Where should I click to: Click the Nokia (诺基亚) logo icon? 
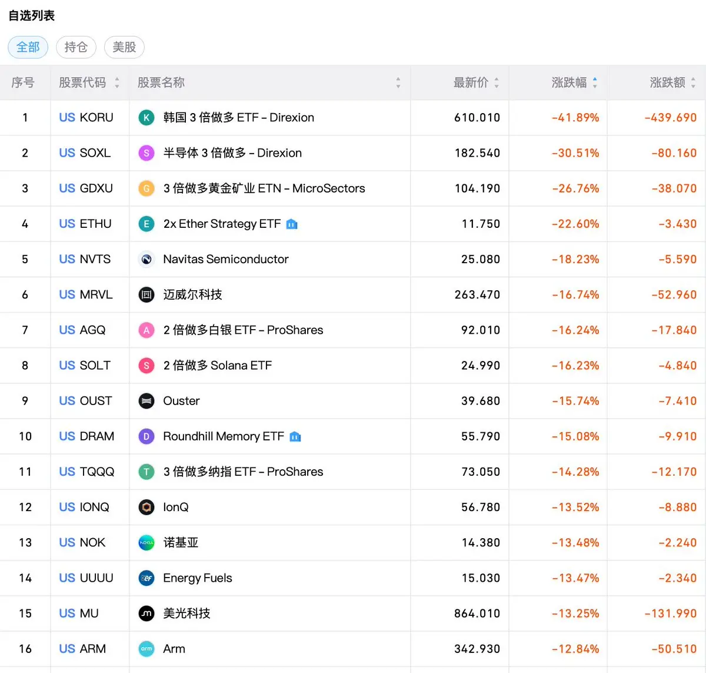pos(146,542)
